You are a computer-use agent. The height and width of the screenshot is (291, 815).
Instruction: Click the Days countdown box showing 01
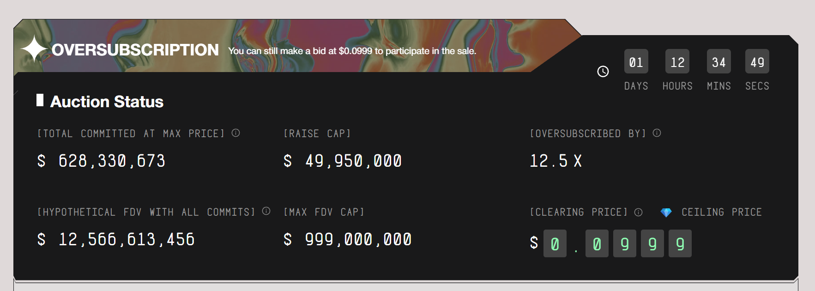[x=636, y=61]
